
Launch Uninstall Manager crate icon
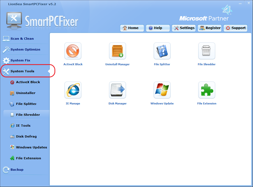(x=118, y=51)
